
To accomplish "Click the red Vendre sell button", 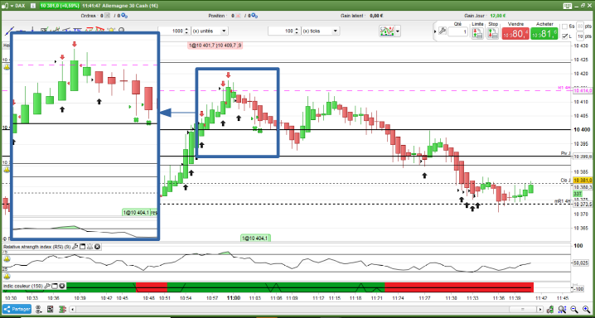I will [515, 34].
